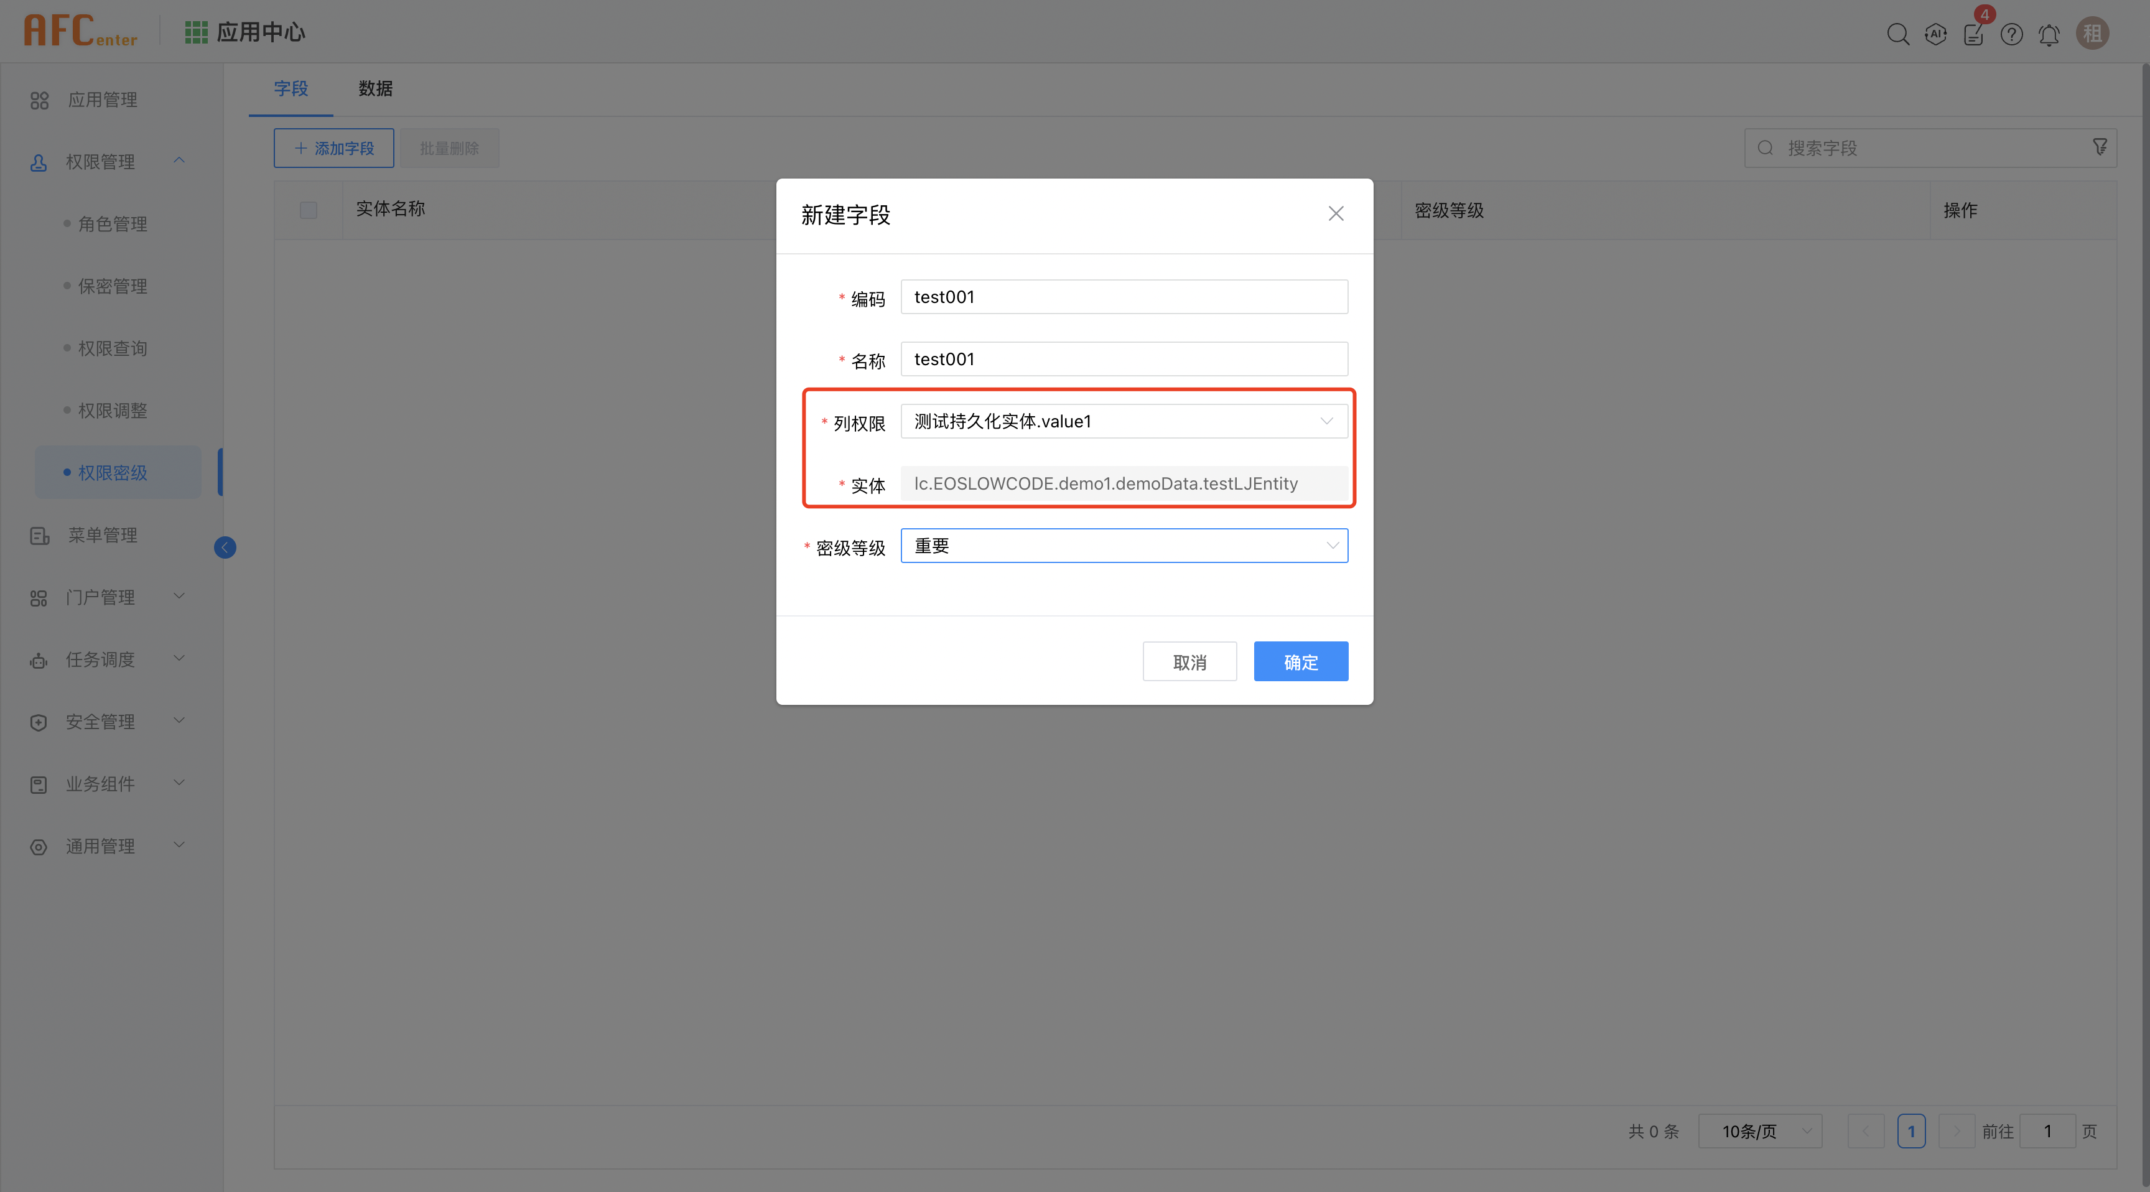Open the 10条/页 page size selector
Screen dimensions: 2150x1192
[1759, 1131]
